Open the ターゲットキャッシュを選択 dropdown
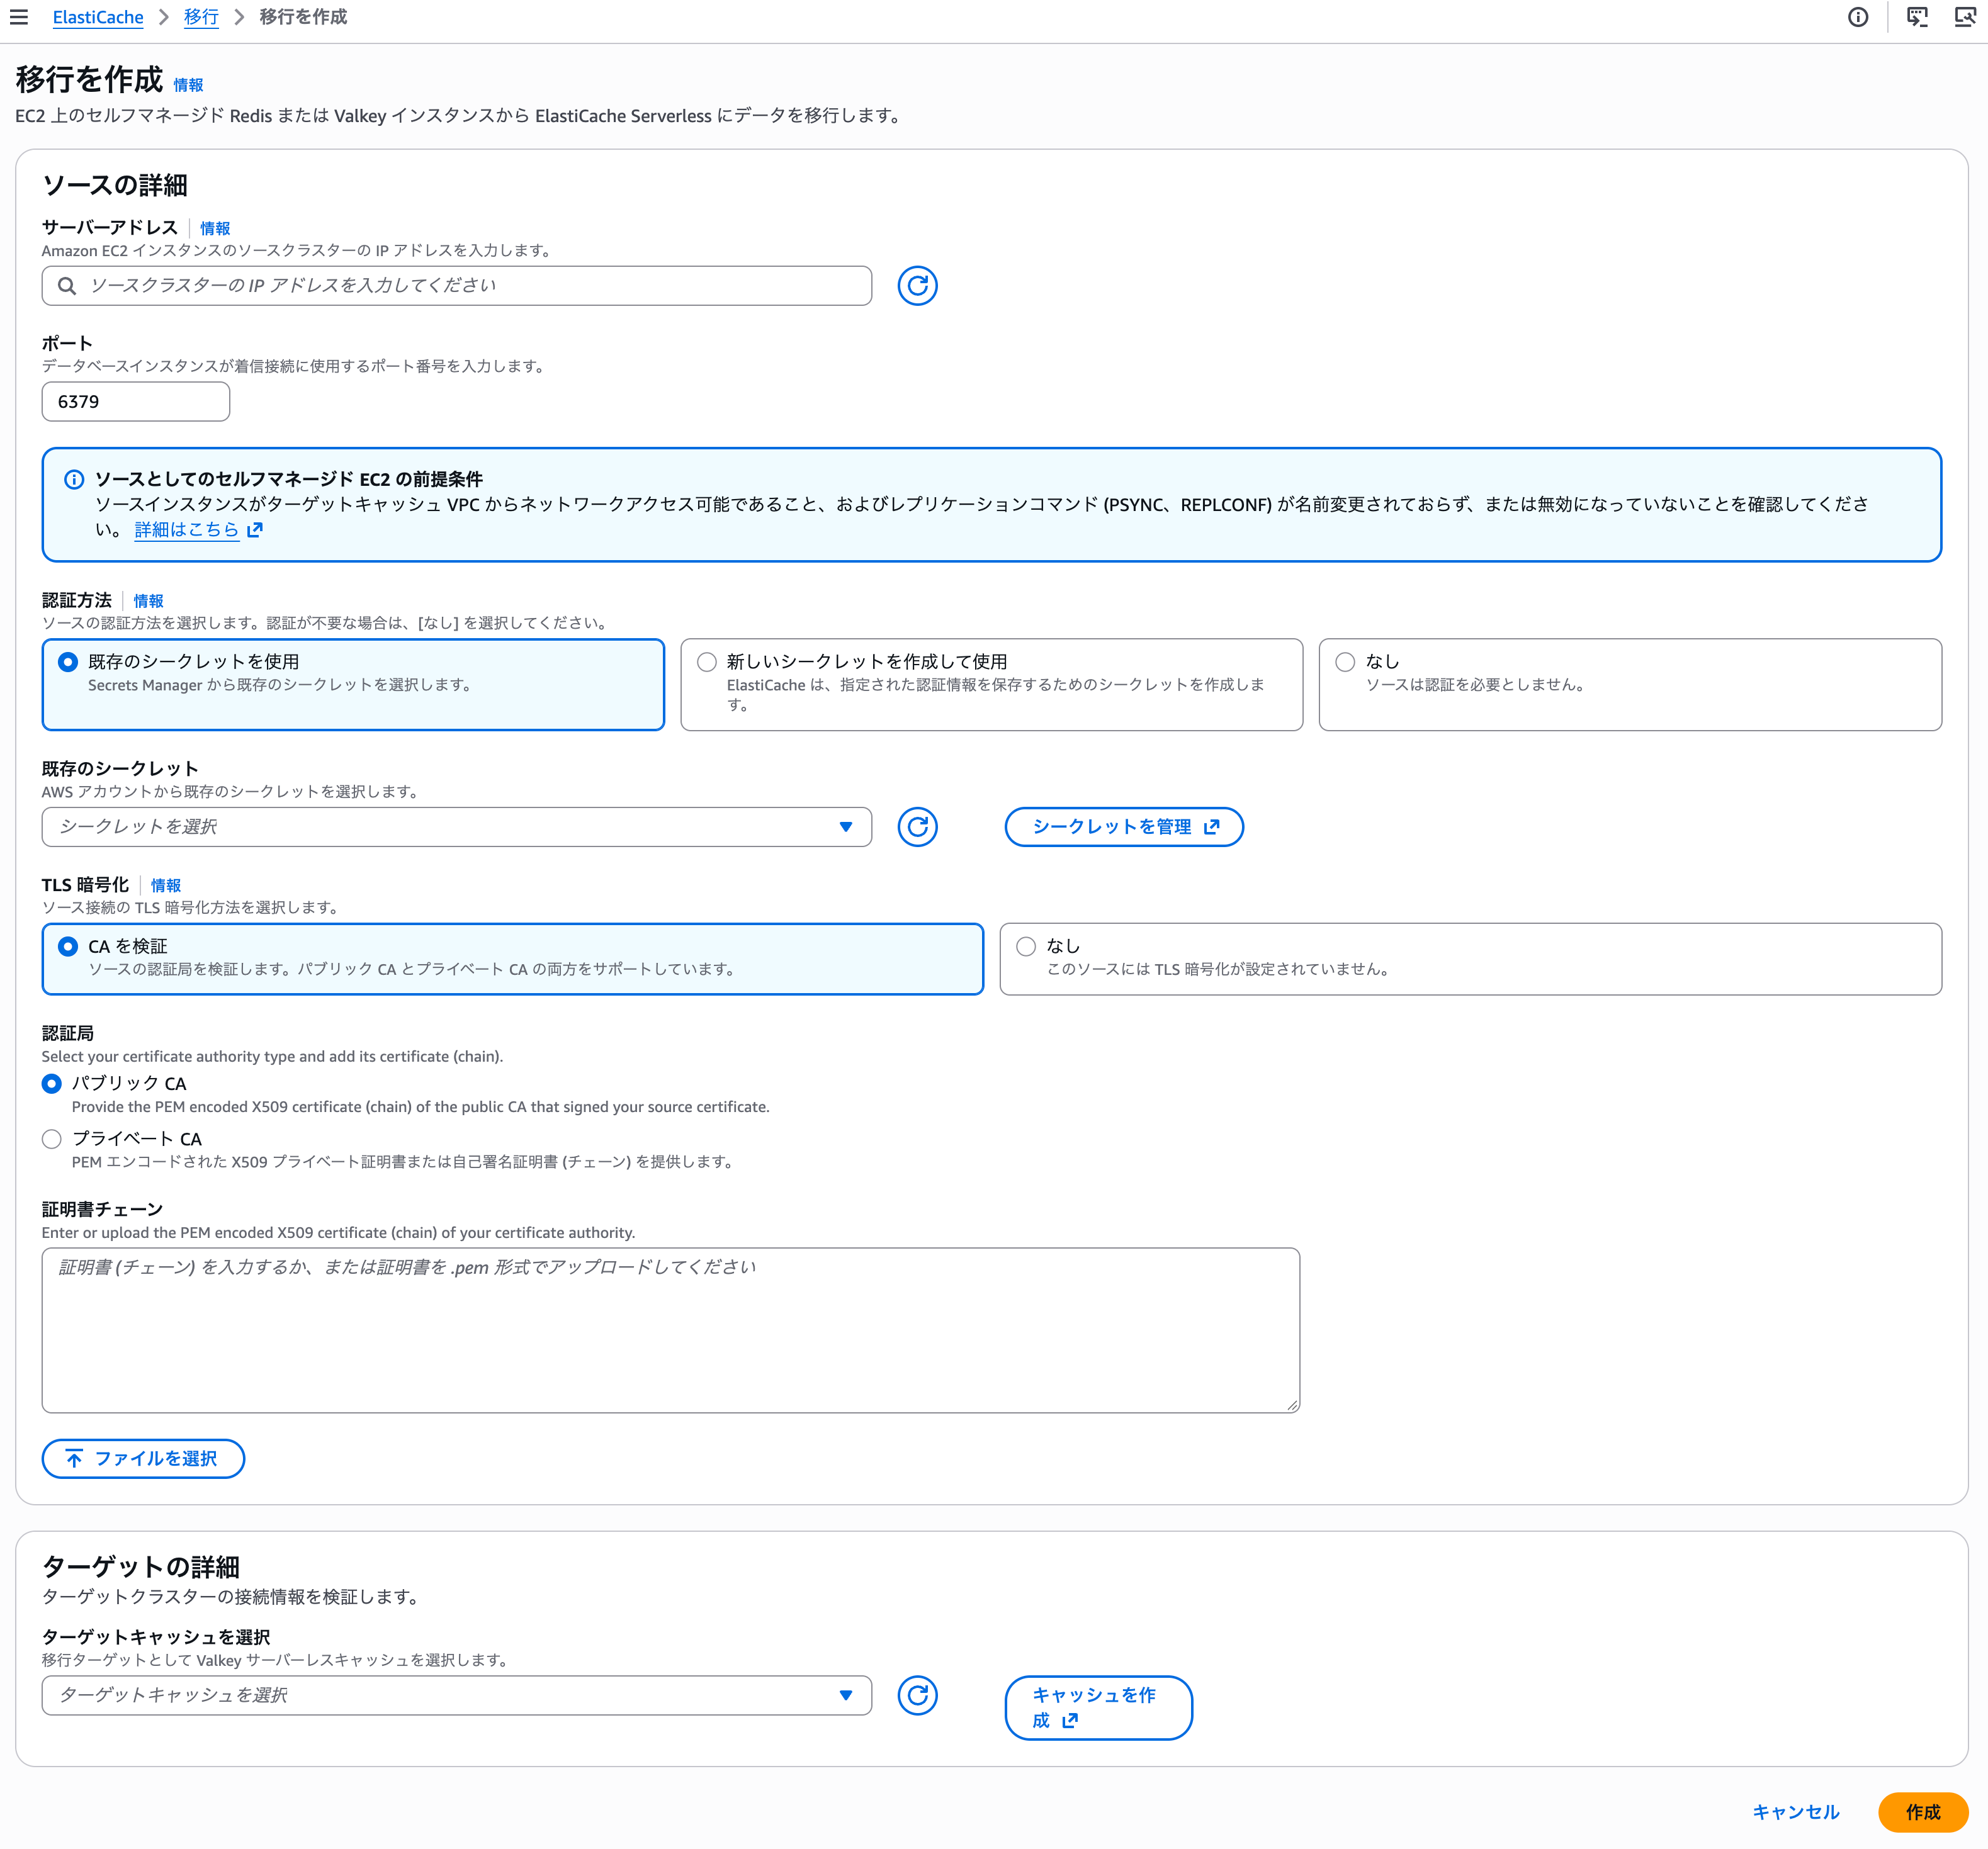 click(456, 1695)
